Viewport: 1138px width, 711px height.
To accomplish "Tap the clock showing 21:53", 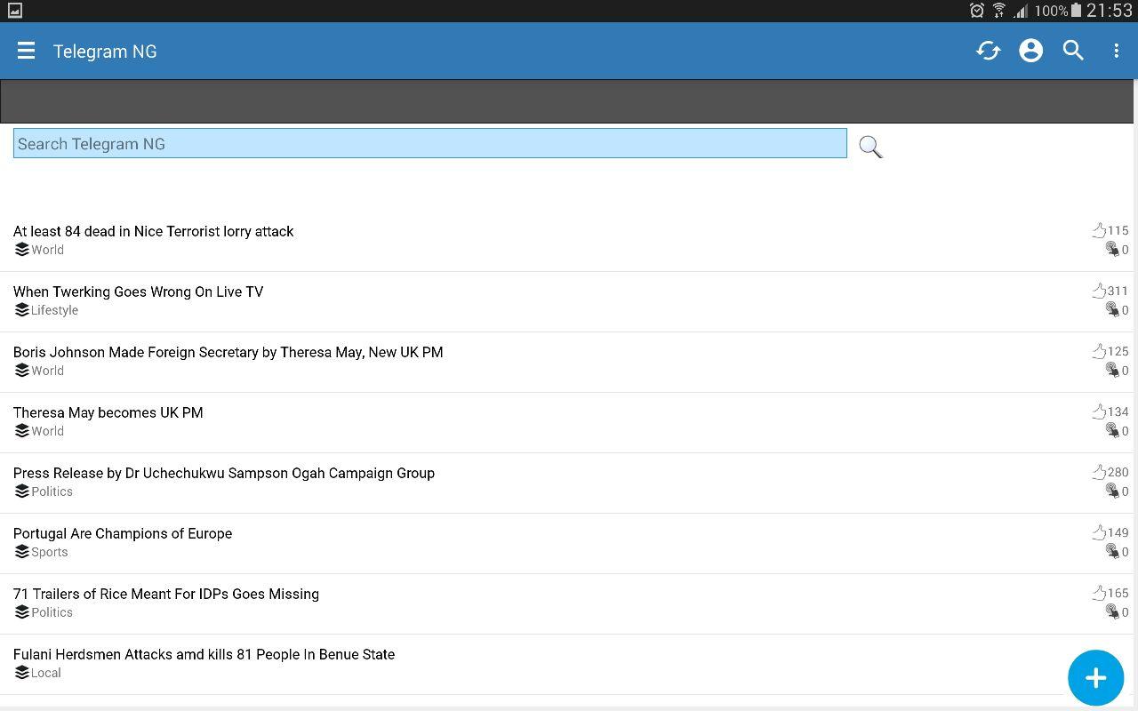I will pyautogui.click(x=1110, y=11).
